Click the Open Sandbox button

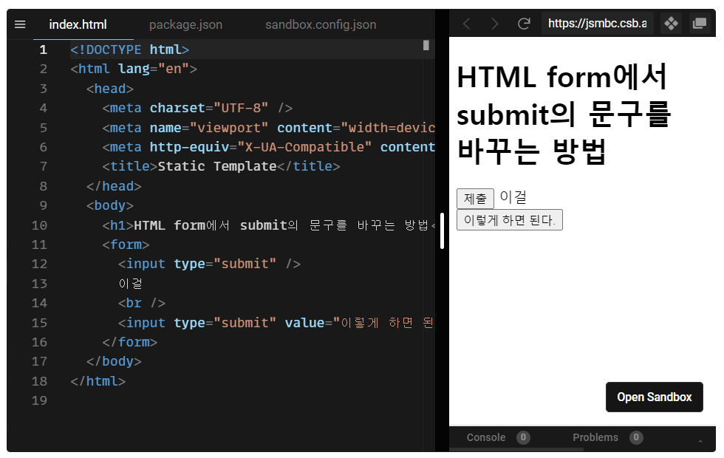coord(655,397)
